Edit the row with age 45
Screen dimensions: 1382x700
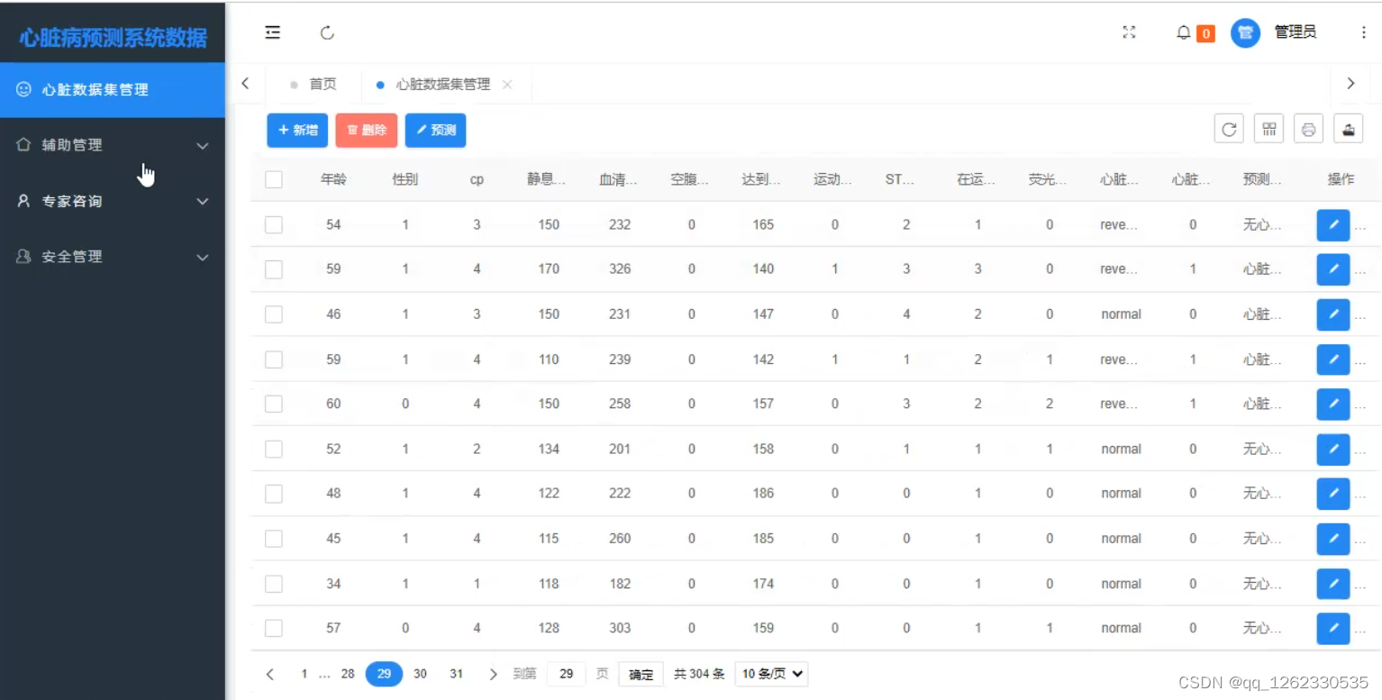click(1333, 539)
